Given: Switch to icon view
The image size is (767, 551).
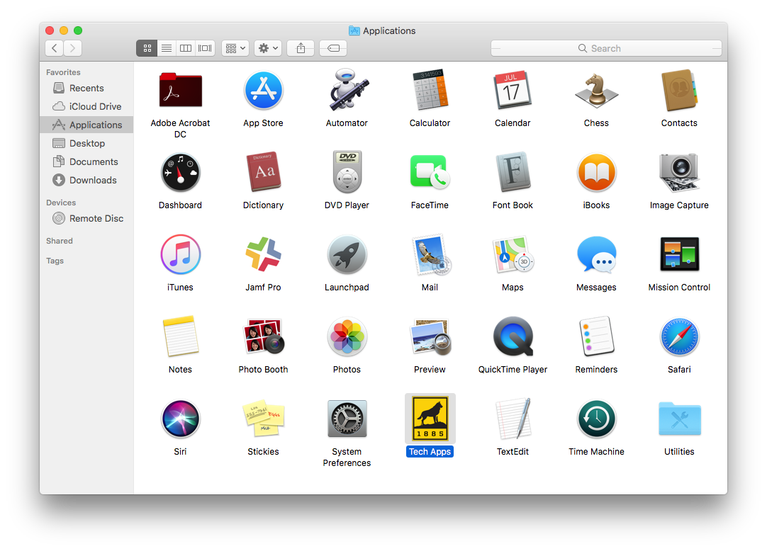Looking at the screenshot, I should coord(147,48).
